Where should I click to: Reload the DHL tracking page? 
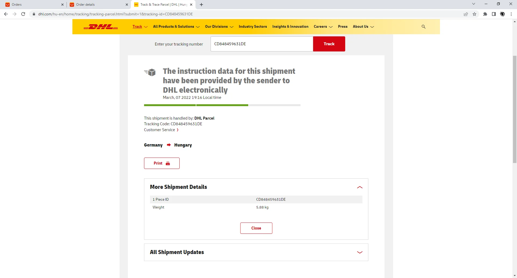click(23, 14)
